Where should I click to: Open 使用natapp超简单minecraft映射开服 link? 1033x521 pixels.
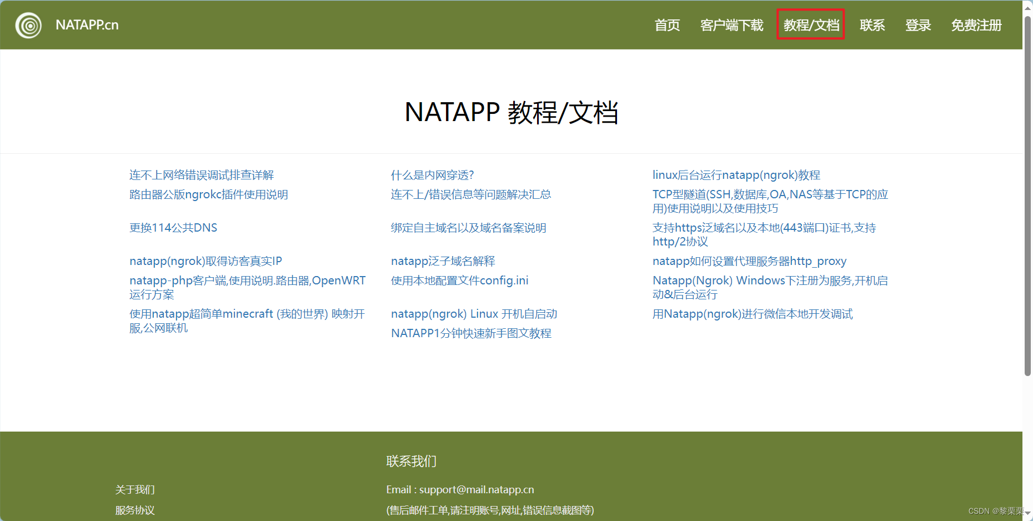[247, 320]
